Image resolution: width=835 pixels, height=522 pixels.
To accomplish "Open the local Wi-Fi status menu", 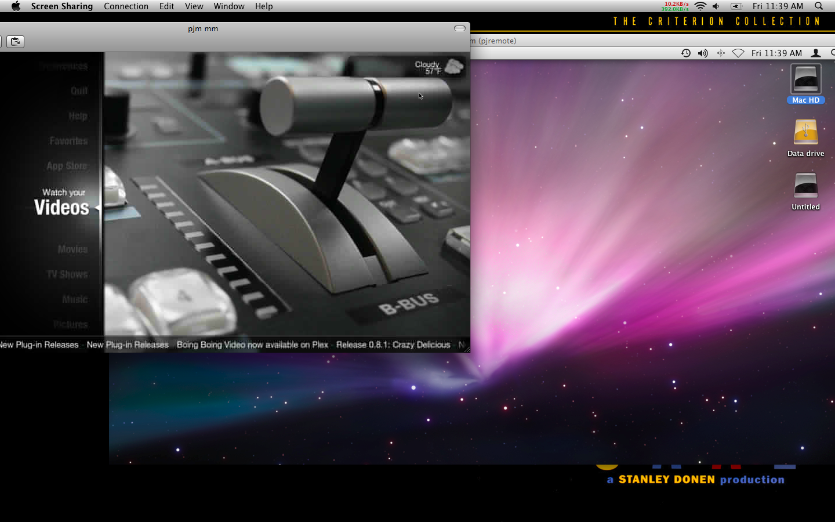I will [x=700, y=6].
